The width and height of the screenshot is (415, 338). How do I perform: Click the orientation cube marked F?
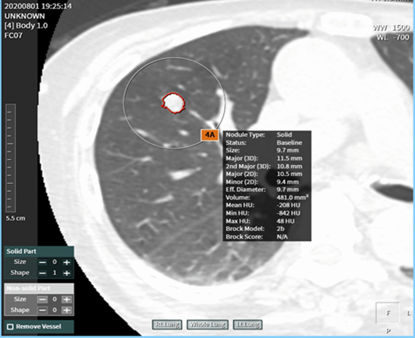[388, 313]
